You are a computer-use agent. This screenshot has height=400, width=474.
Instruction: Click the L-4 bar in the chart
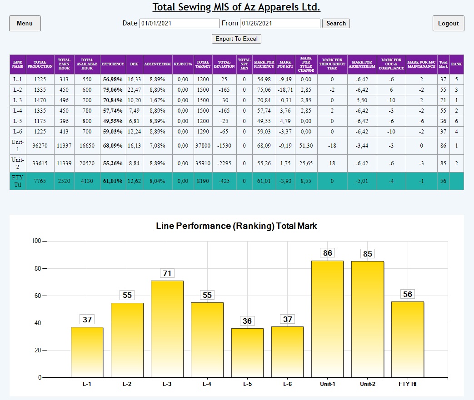[x=207, y=340]
